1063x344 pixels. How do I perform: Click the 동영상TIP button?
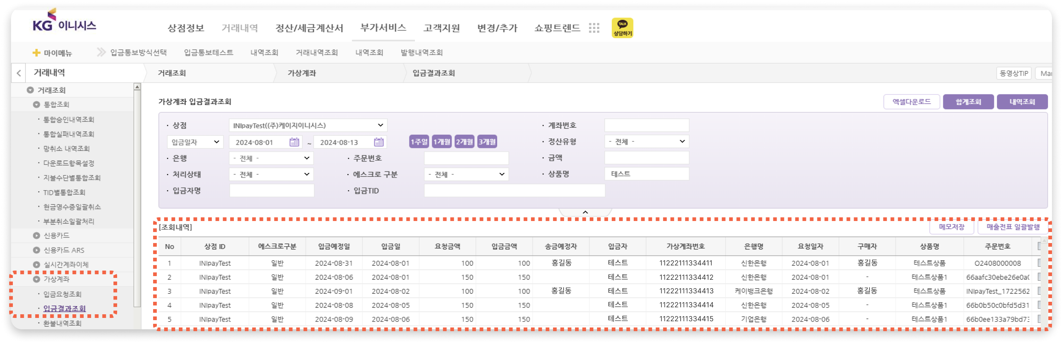(1013, 73)
